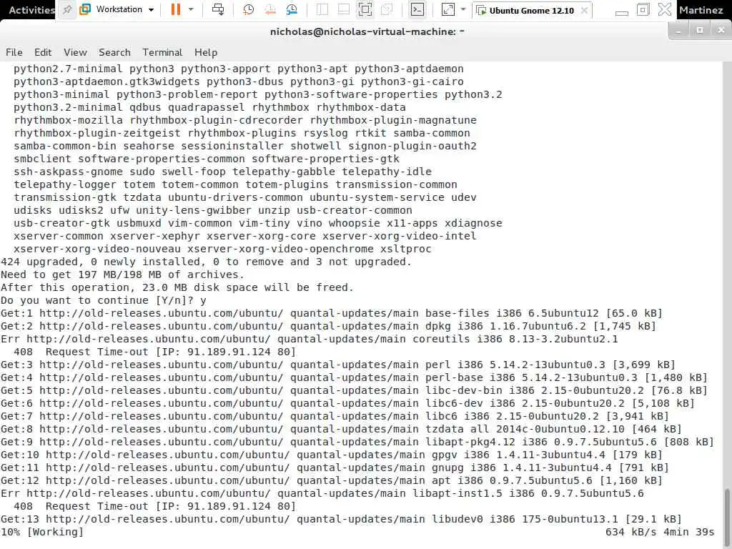Click the Get:13 libudev0 download line
732x549 pixels.
click(341, 519)
